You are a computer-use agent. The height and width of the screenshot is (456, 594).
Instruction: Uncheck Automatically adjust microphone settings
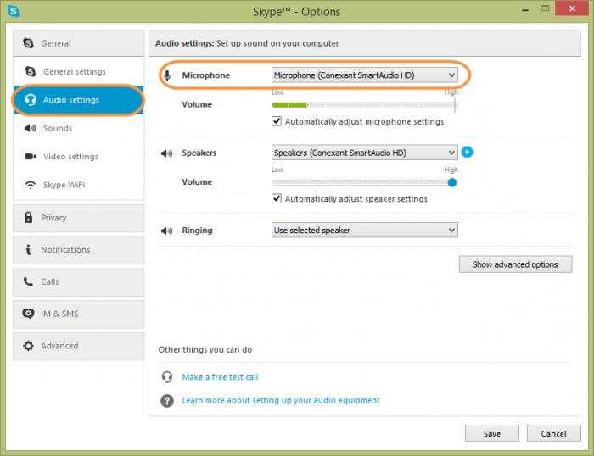tap(277, 121)
